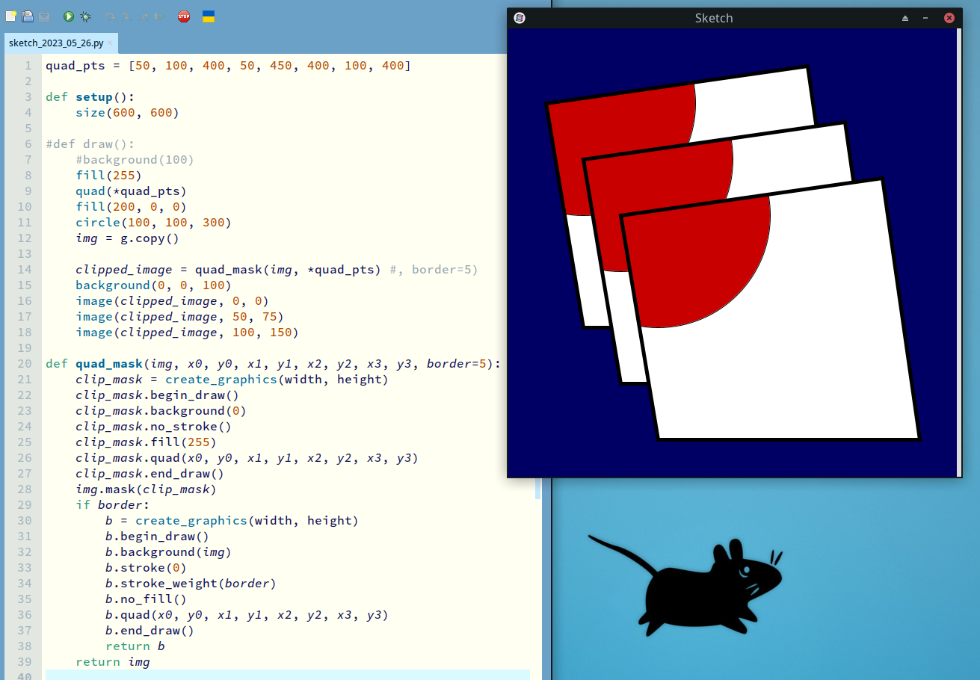
Task: Place cursor on the empty line 40
Action: [x=284, y=676]
